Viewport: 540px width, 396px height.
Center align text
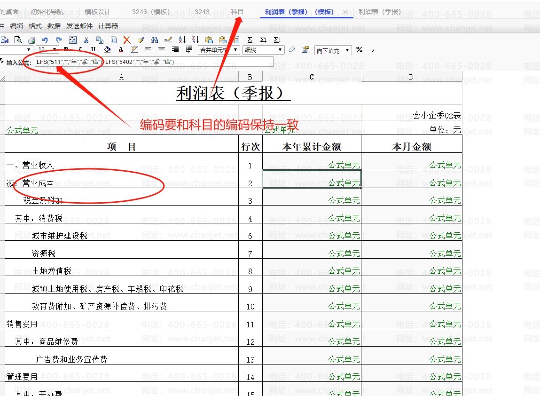point(162,49)
